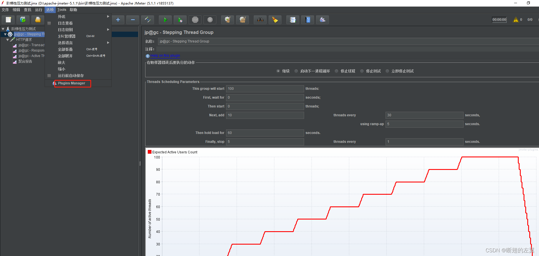Click 放大 menu entry
The width and height of the screenshot is (539, 256).
pyautogui.click(x=78, y=62)
